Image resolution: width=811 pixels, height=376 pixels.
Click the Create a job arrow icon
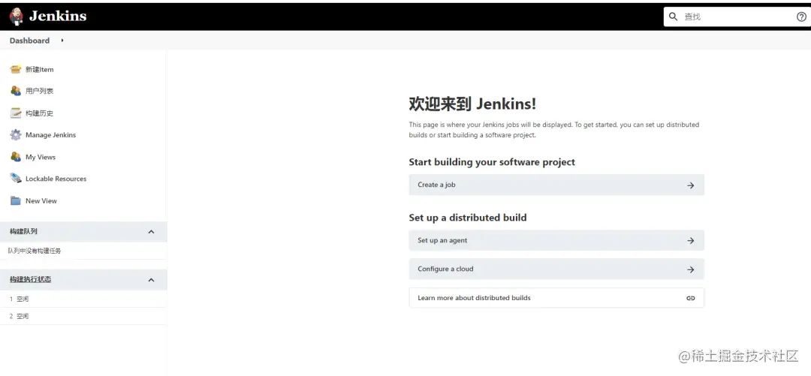tap(691, 185)
